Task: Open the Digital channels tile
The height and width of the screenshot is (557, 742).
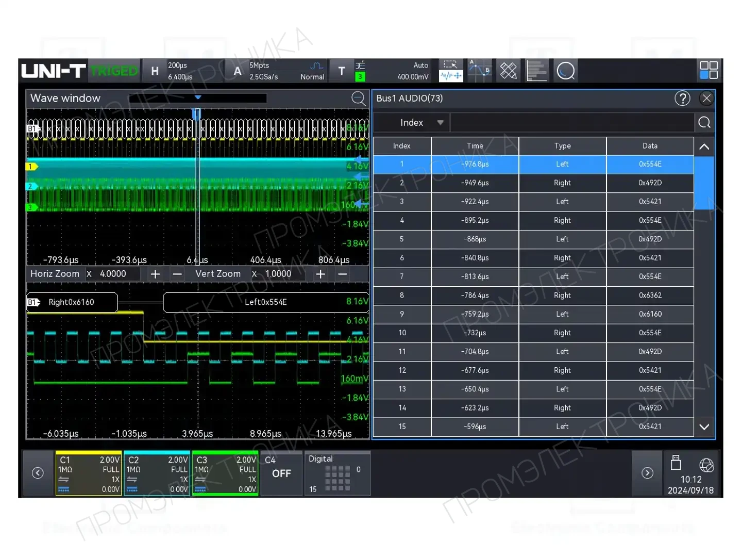Action: point(338,473)
